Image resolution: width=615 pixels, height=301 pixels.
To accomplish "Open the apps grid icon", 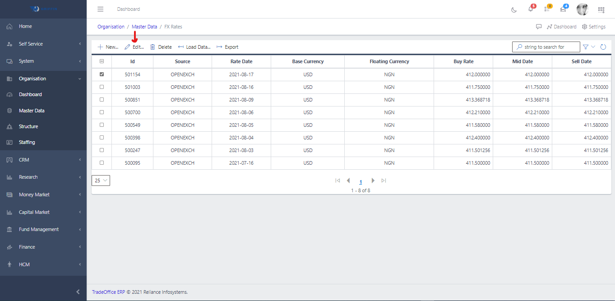I will click(601, 9).
